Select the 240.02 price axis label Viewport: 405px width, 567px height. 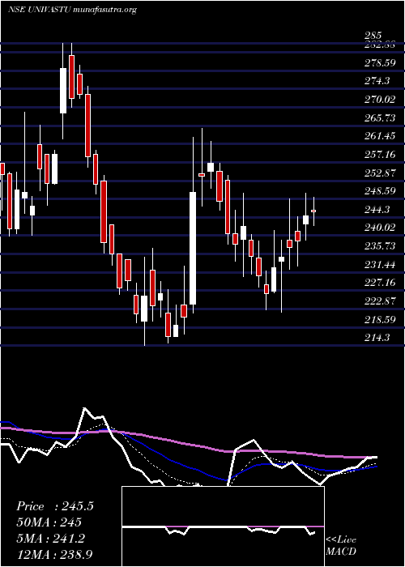tap(381, 228)
